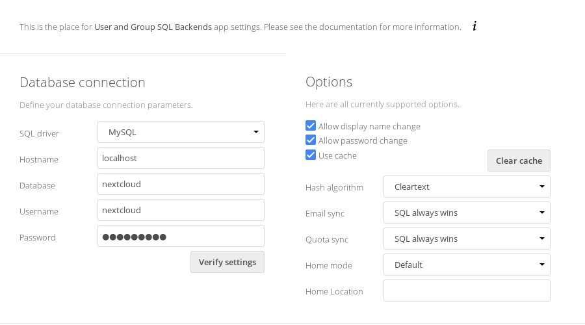This screenshot has height=325, width=585.
Task: Click into the Database name field
Action: [x=181, y=184]
